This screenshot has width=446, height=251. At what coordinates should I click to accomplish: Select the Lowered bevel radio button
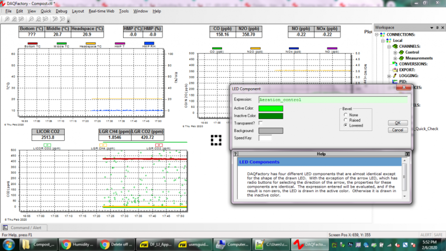[x=346, y=125]
